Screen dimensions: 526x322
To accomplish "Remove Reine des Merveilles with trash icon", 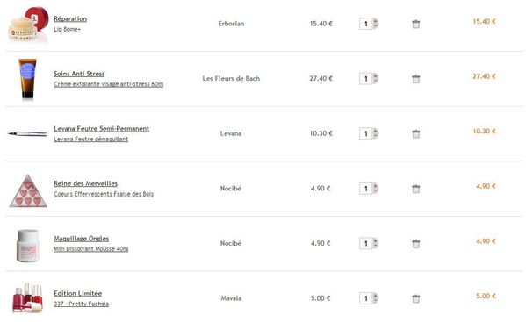I will pos(415,189).
